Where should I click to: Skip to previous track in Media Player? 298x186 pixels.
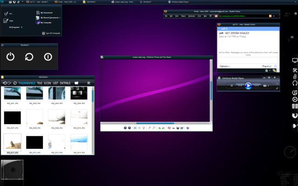coord(240,86)
